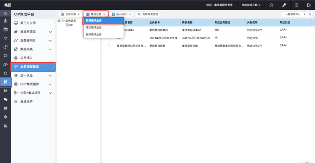Click the 致远协同 cell in hh row
Viewport: 315px width, 163px height.
click(252, 38)
